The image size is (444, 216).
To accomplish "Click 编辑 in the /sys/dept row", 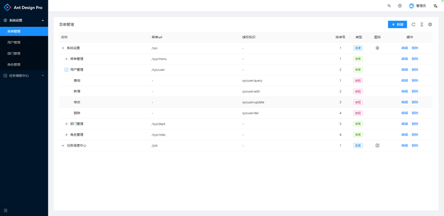I will click(x=405, y=124).
